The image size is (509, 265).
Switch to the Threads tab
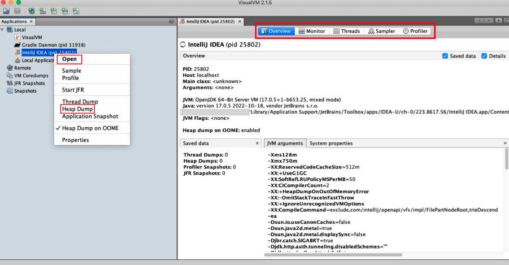[347, 31]
